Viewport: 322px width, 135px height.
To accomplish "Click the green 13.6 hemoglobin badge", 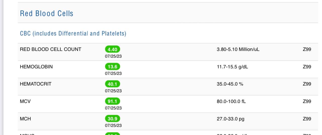I will pos(112,67).
